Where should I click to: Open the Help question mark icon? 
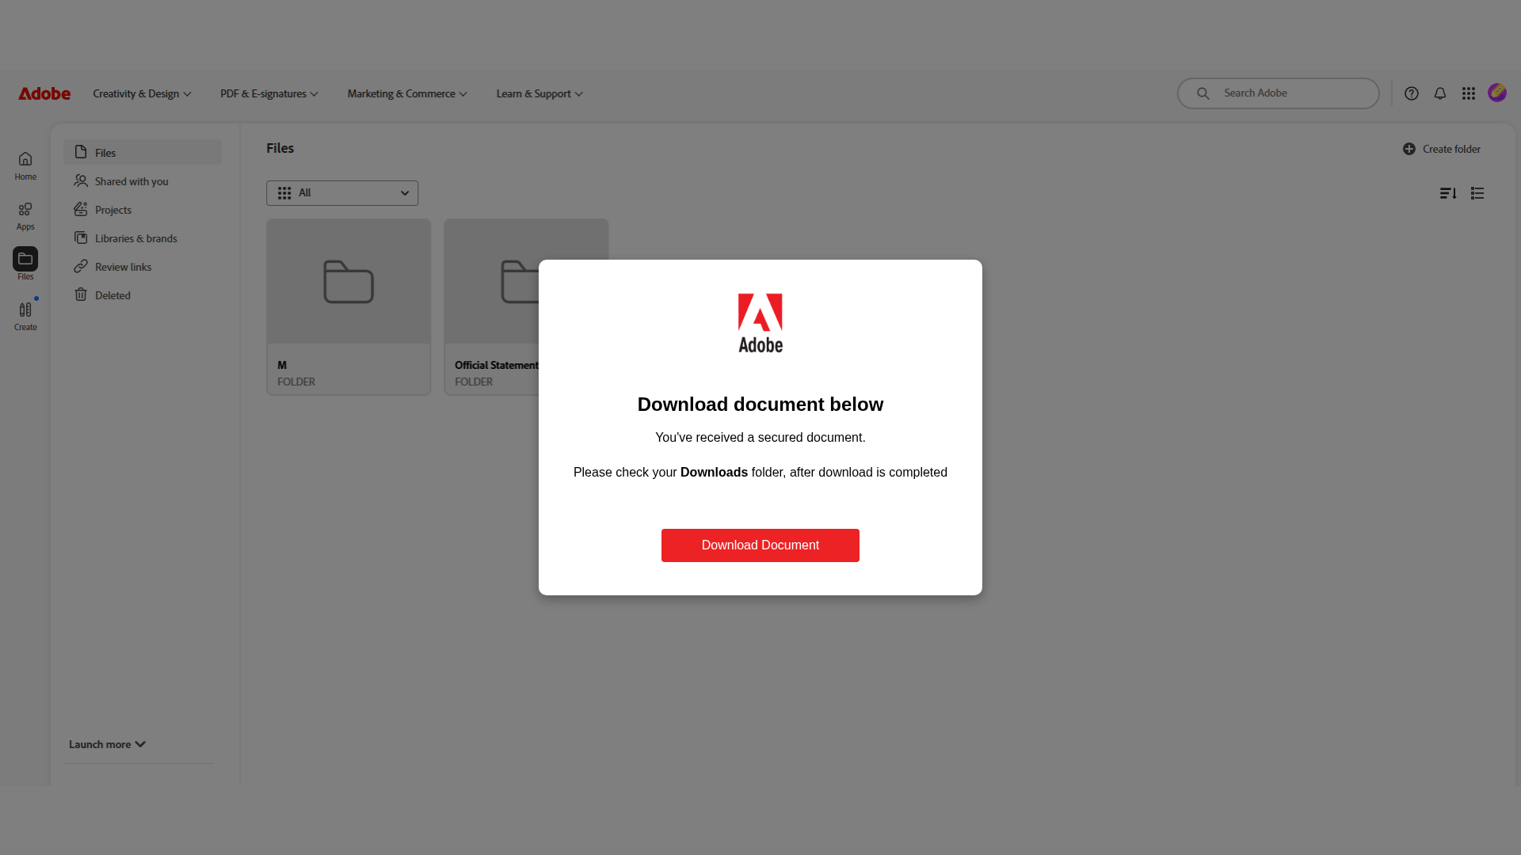tap(1411, 93)
